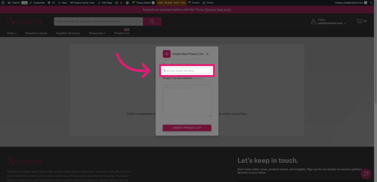The height and width of the screenshot is (182, 377).
Task: Focus the Search products search field
Action: point(98,21)
